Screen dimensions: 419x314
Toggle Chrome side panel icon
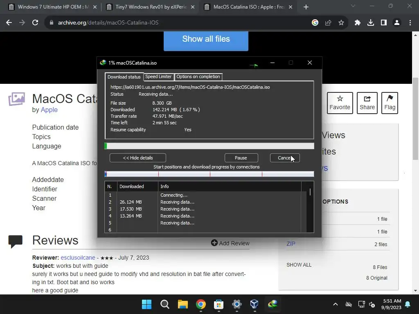[x=384, y=23]
